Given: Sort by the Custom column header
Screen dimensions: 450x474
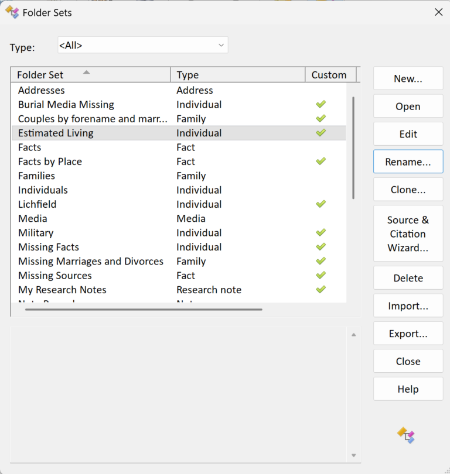Looking at the screenshot, I should pos(330,75).
